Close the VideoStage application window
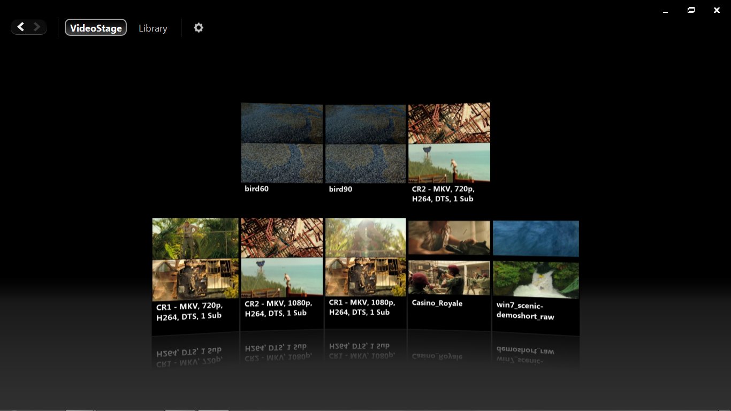 (x=717, y=10)
